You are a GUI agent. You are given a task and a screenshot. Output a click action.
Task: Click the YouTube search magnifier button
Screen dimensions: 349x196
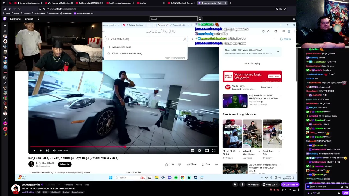click(x=192, y=39)
